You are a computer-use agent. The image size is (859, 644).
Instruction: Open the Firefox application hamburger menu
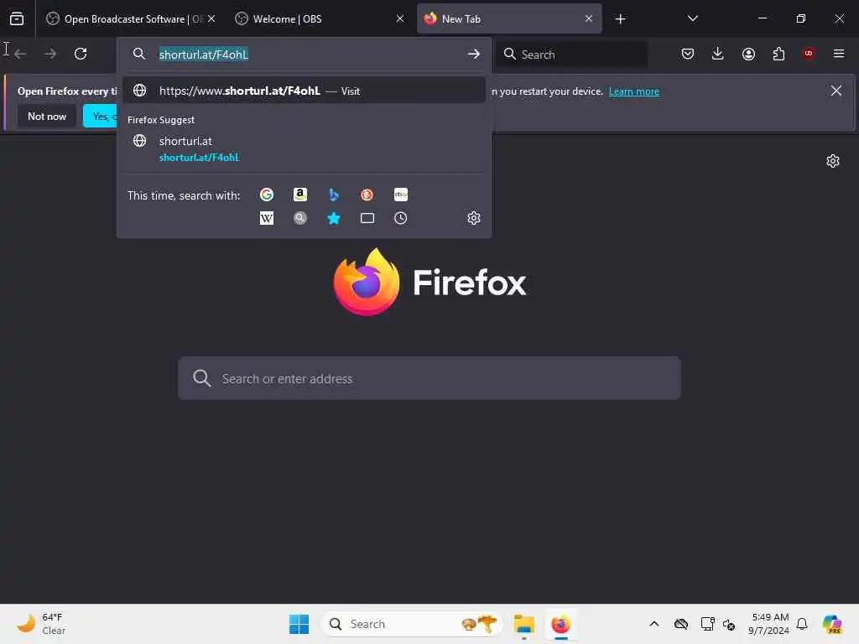839,54
